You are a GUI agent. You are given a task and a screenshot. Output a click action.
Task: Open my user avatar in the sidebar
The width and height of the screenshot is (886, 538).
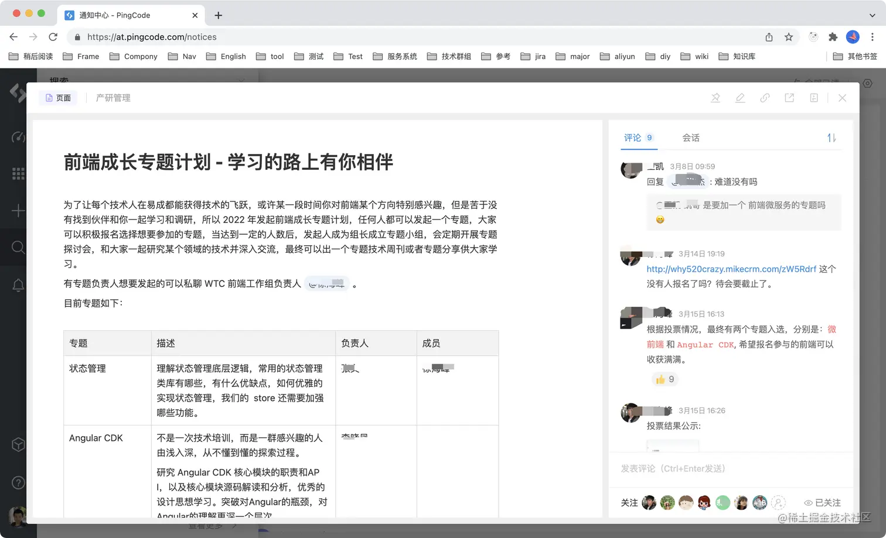click(x=18, y=516)
